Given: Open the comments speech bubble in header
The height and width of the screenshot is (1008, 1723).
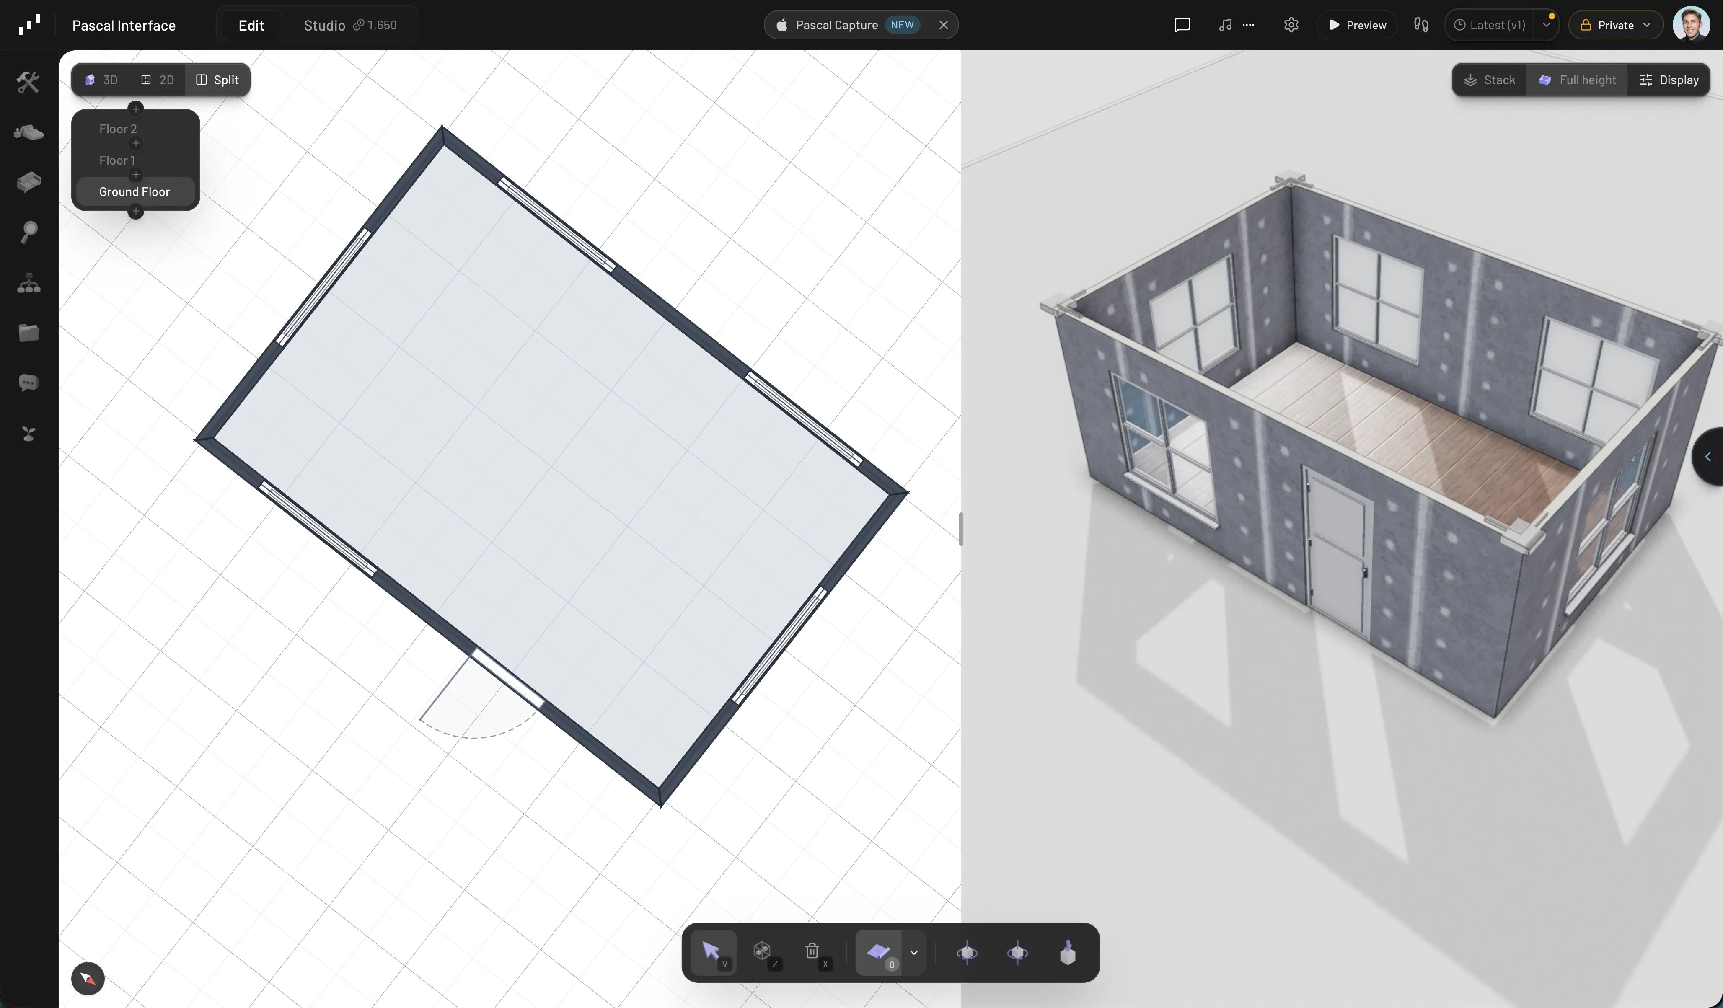Looking at the screenshot, I should tap(1182, 25).
